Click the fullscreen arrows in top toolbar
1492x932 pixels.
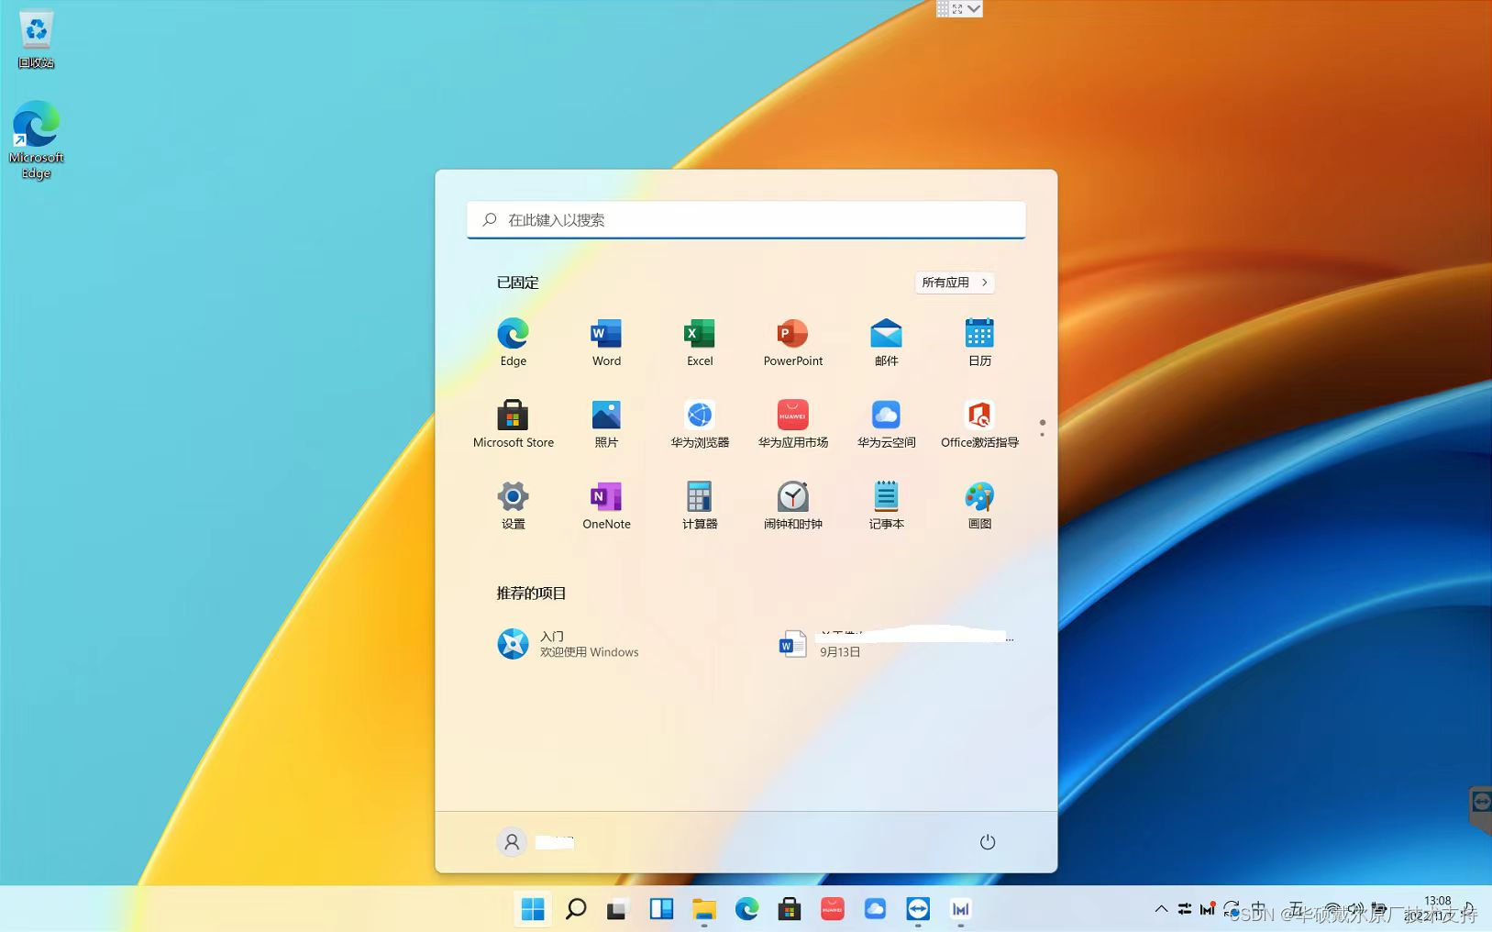click(x=957, y=9)
